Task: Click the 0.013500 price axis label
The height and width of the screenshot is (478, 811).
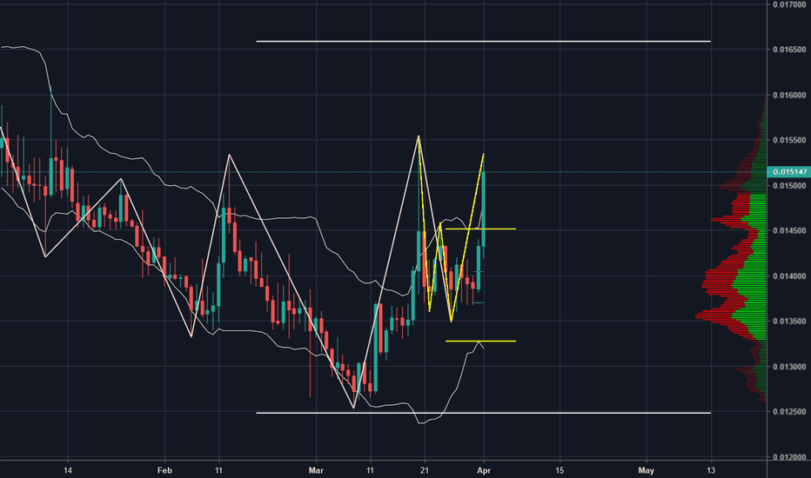Action: tap(789, 321)
